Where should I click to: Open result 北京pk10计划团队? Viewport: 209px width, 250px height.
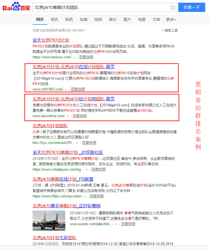[50, 126]
